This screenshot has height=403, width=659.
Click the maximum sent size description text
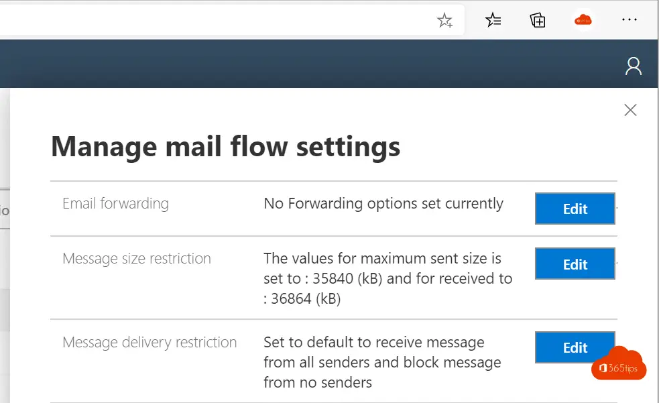coord(387,278)
